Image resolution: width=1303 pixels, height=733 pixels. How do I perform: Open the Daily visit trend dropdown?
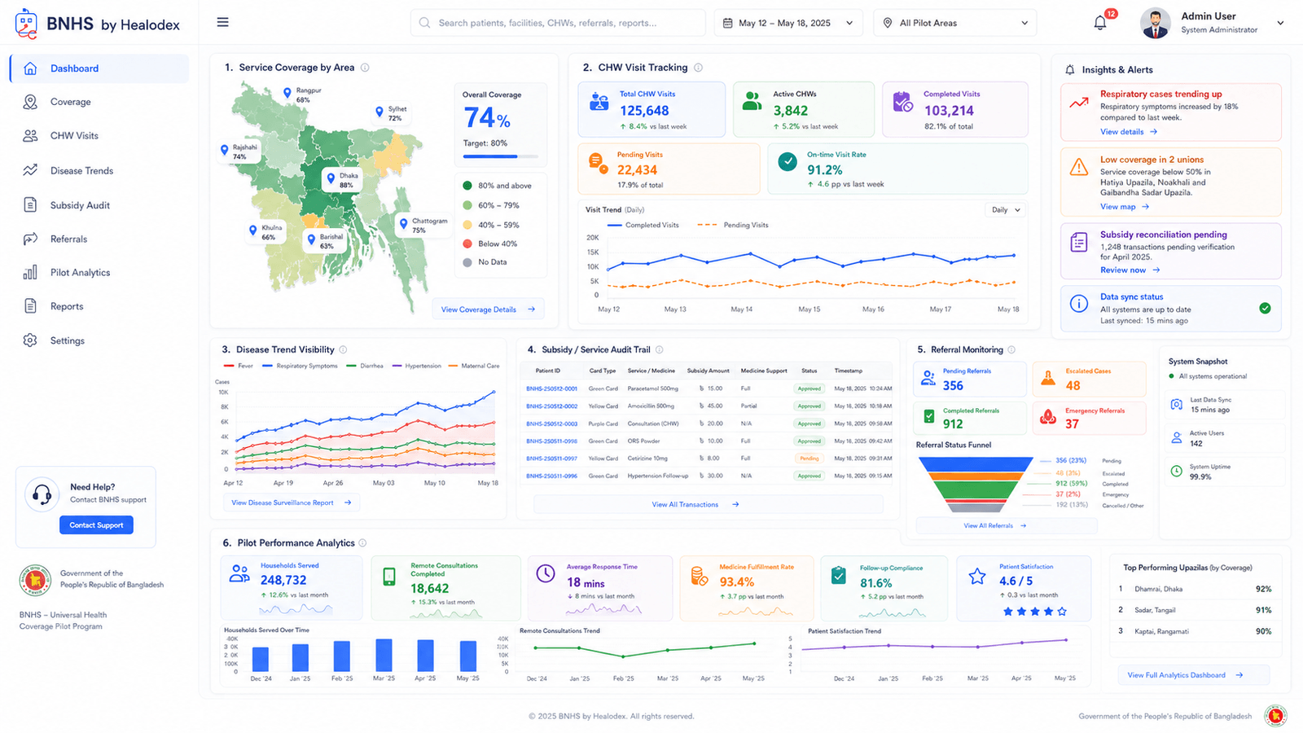coord(1006,210)
